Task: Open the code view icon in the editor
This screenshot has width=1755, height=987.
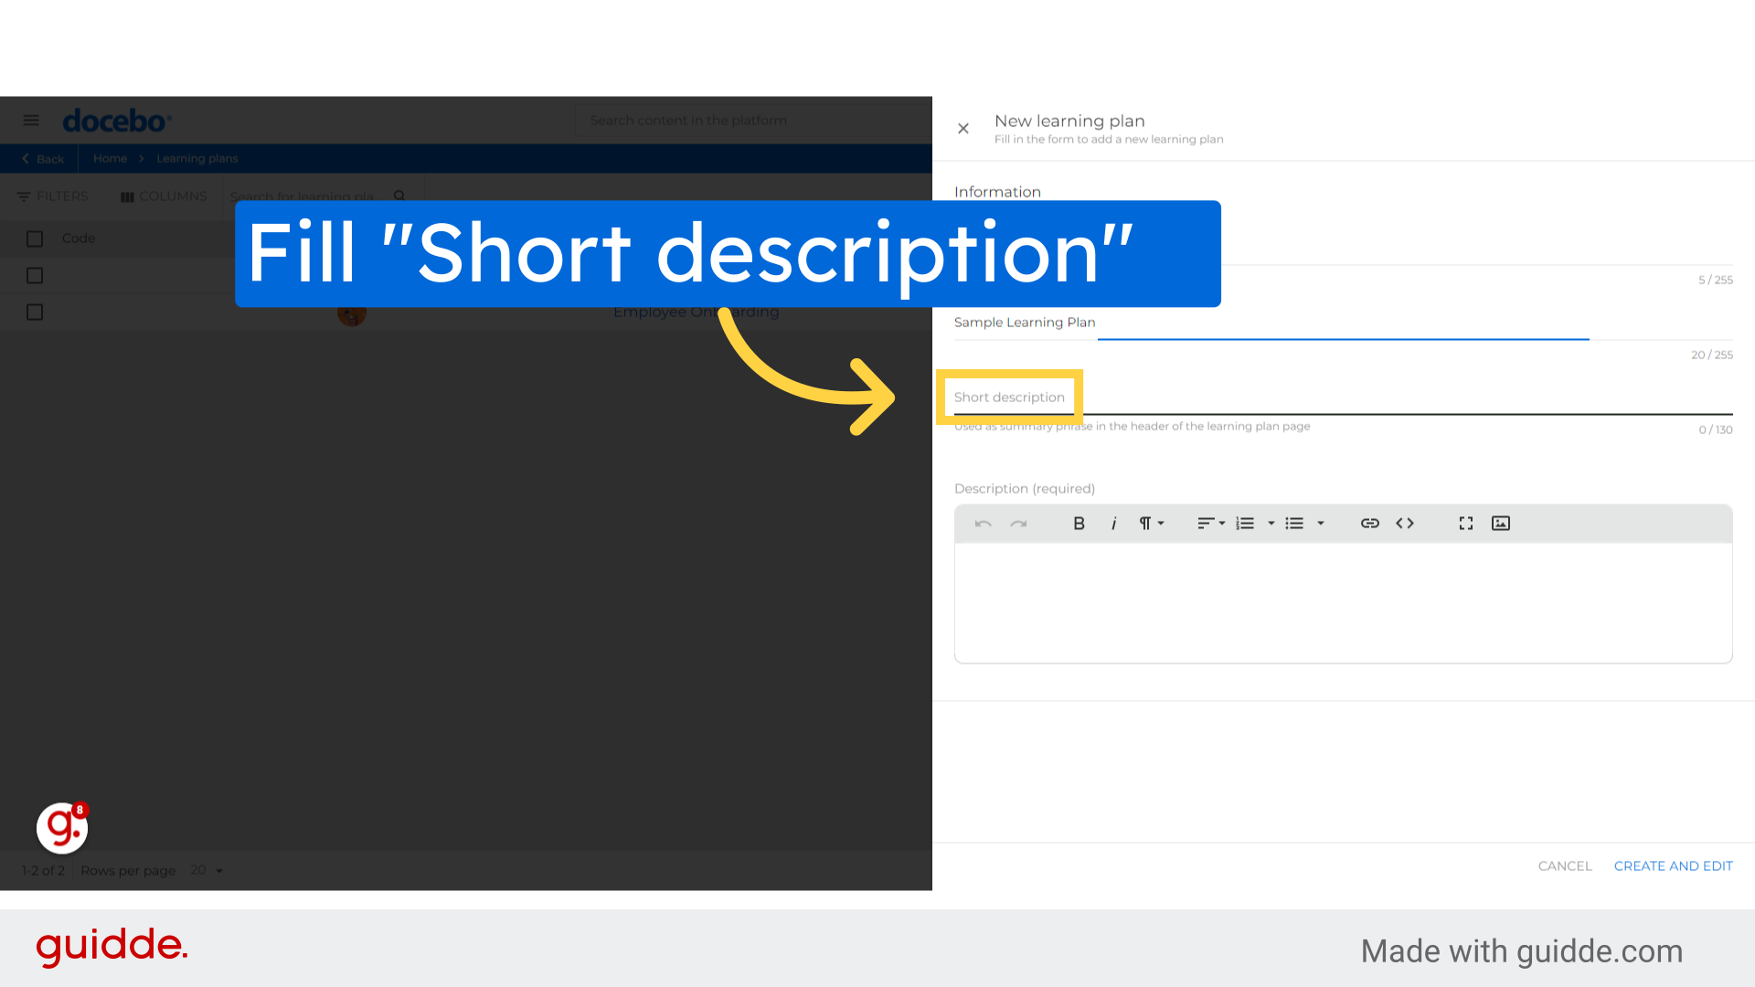Action: 1405,523
